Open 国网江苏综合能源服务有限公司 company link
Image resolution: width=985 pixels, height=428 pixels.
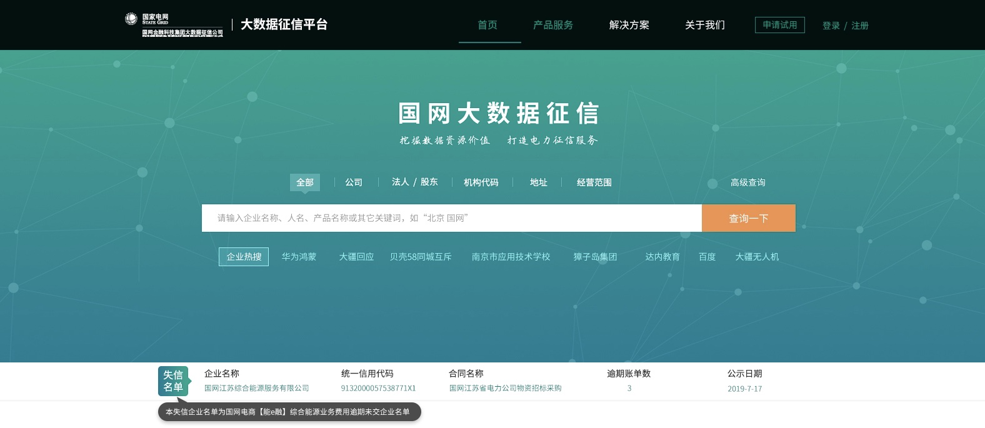257,388
